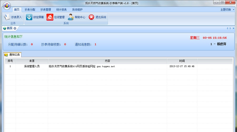
Task: Open 帮助中心 help center
Action: point(77,17)
